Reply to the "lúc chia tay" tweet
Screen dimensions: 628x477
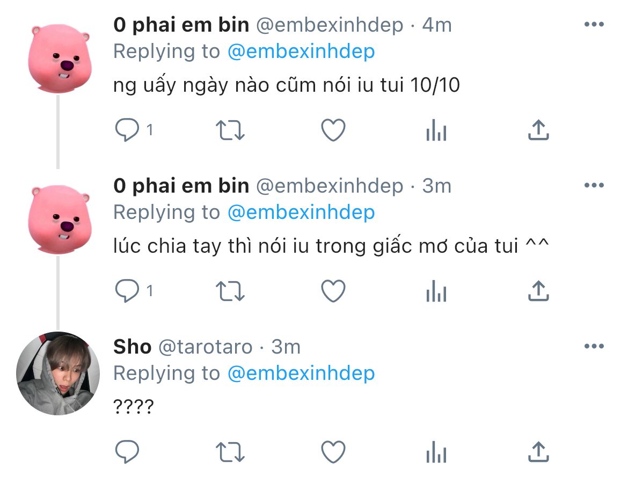pos(127,291)
